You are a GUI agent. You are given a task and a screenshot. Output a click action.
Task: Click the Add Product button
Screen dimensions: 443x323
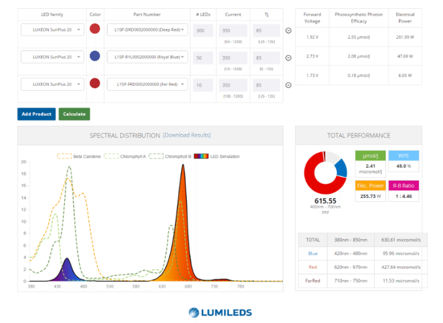[37, 114]
